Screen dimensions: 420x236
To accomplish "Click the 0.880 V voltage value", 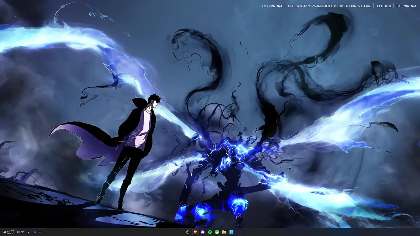I will (330, 6).
